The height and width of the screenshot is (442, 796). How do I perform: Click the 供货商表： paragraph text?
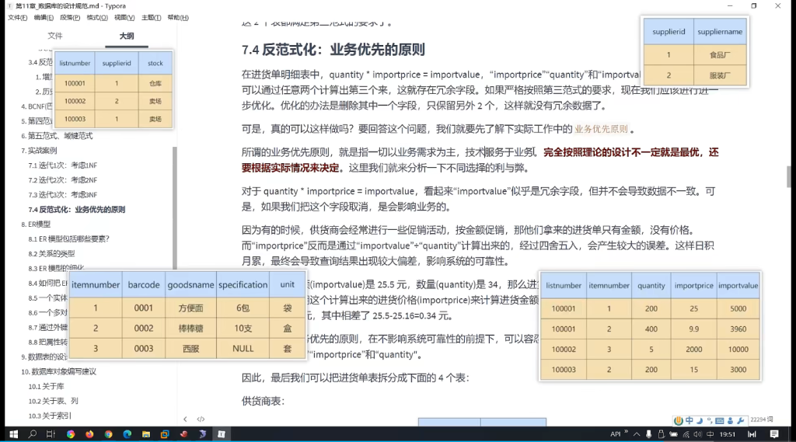click(263, 402)
